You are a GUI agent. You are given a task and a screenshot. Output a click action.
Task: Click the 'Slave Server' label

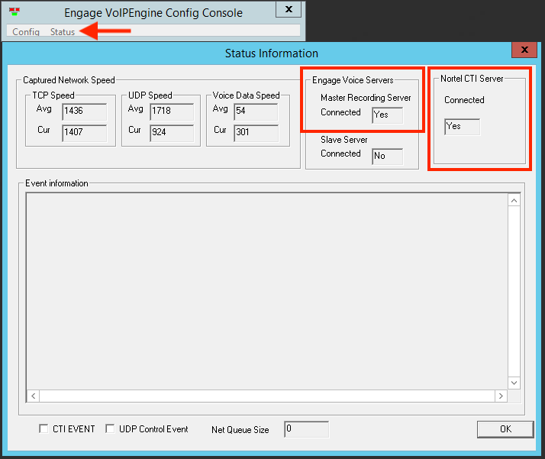coord(343,140)
